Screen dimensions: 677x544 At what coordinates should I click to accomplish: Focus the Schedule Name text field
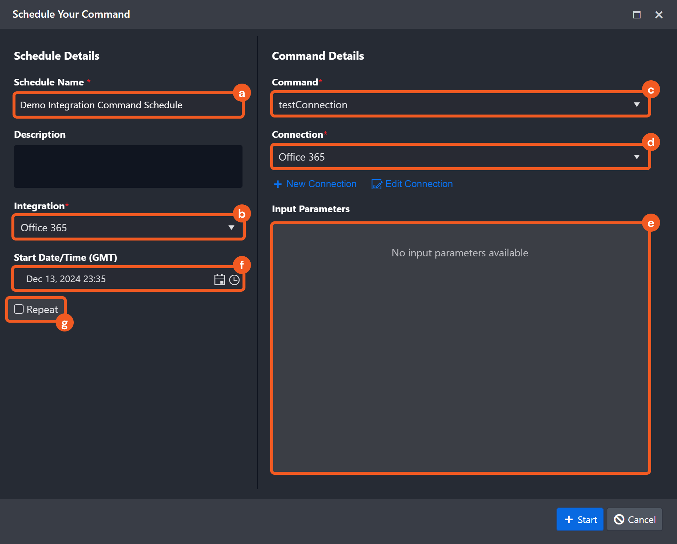pos(125,105)
